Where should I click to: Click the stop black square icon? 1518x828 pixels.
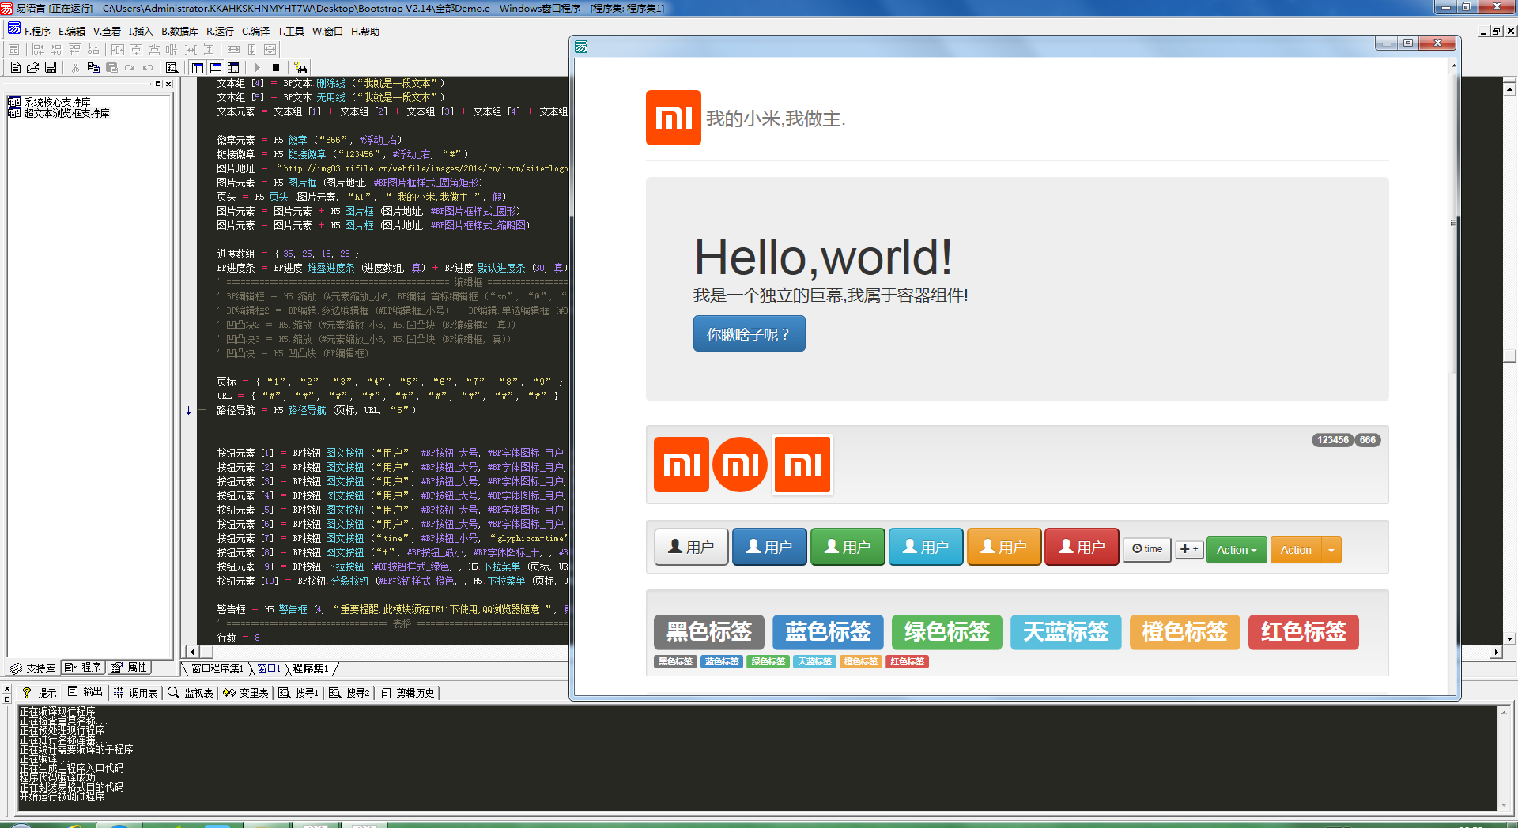[276, 68]
